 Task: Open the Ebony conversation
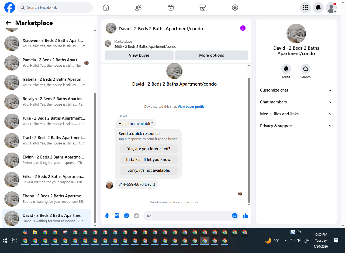[x=46, y=199]
